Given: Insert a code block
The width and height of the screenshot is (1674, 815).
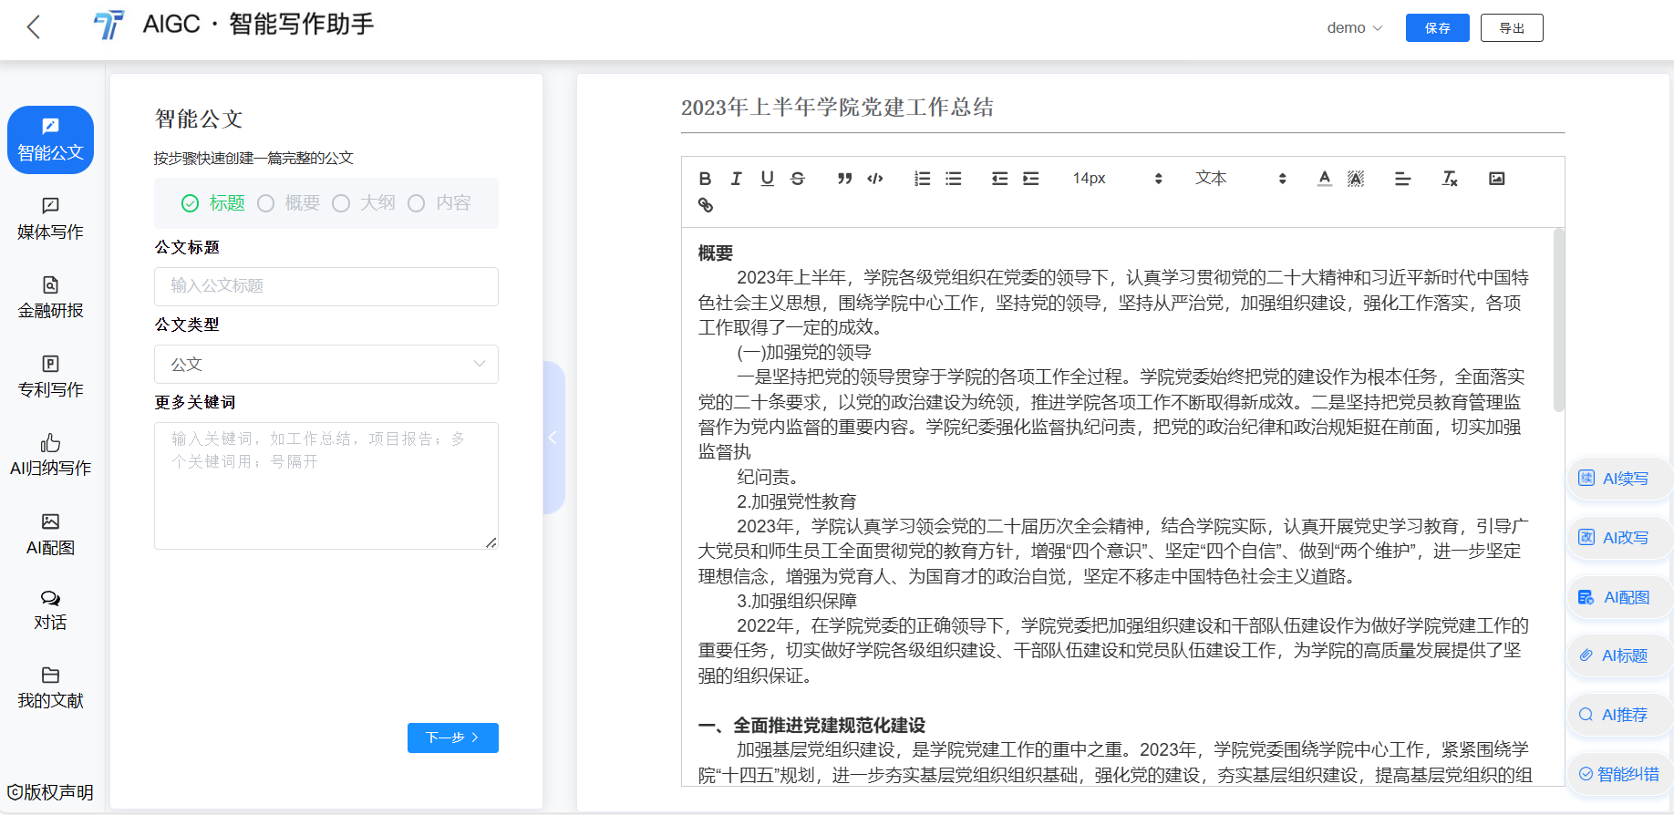Looking at the screenshot, I should 875,179.
